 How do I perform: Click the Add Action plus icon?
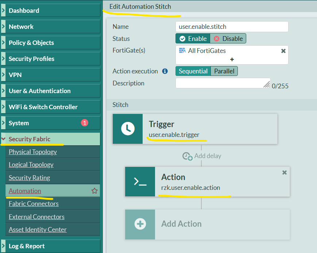pyautogui.click(x=140, y=224)
